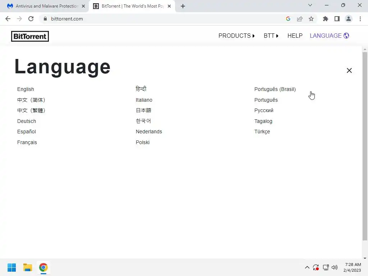Pick Nederlands language
This screenshot has height=276, width=368.
point(149,132)
